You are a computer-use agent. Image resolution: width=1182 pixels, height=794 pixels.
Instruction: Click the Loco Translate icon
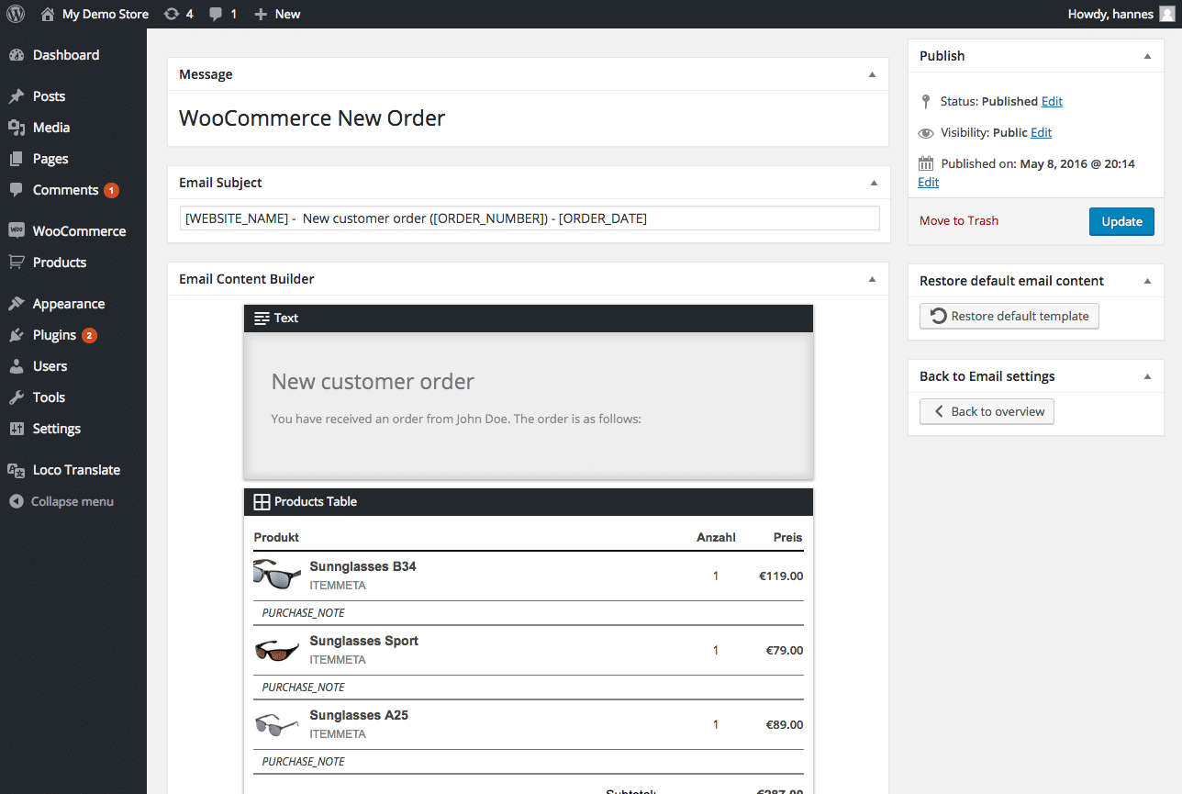[17, 470]
